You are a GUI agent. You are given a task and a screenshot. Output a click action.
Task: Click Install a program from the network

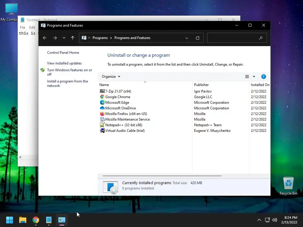click(x=67, y=83)
